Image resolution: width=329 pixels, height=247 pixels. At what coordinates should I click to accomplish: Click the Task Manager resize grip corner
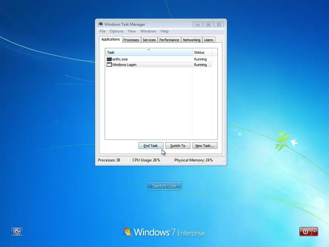(x=223, y=161)
